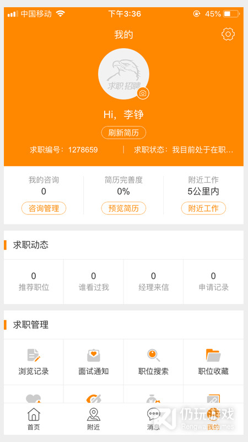The height and width of the screenshot is (442, 248).
Task: Open 消息 messages tab
Action: point(154,419)
